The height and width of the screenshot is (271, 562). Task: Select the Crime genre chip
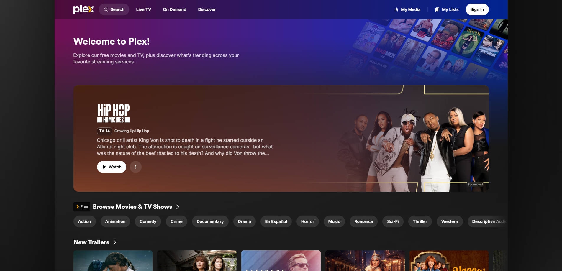[176, 221]
